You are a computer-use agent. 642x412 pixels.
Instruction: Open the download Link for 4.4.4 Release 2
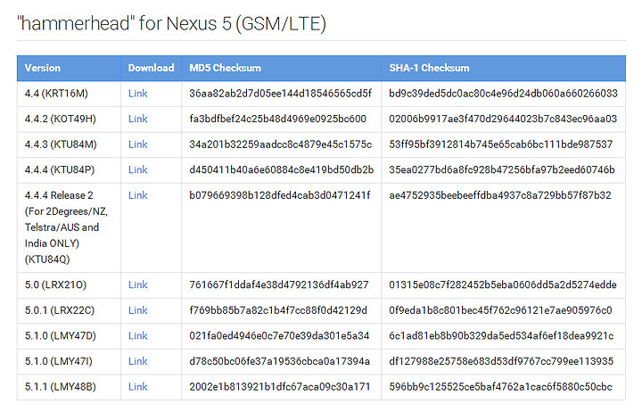[137, 195]
